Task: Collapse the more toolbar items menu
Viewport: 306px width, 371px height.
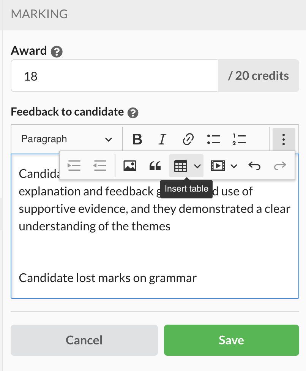Action: [284, 139]
